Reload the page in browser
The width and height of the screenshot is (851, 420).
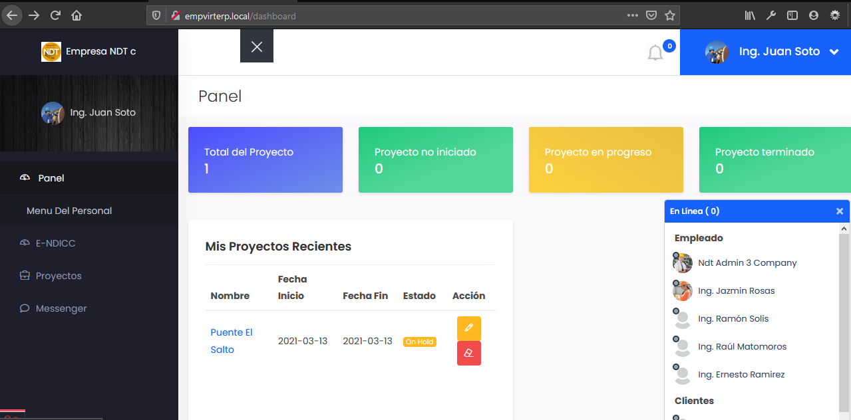coord(55,15)
